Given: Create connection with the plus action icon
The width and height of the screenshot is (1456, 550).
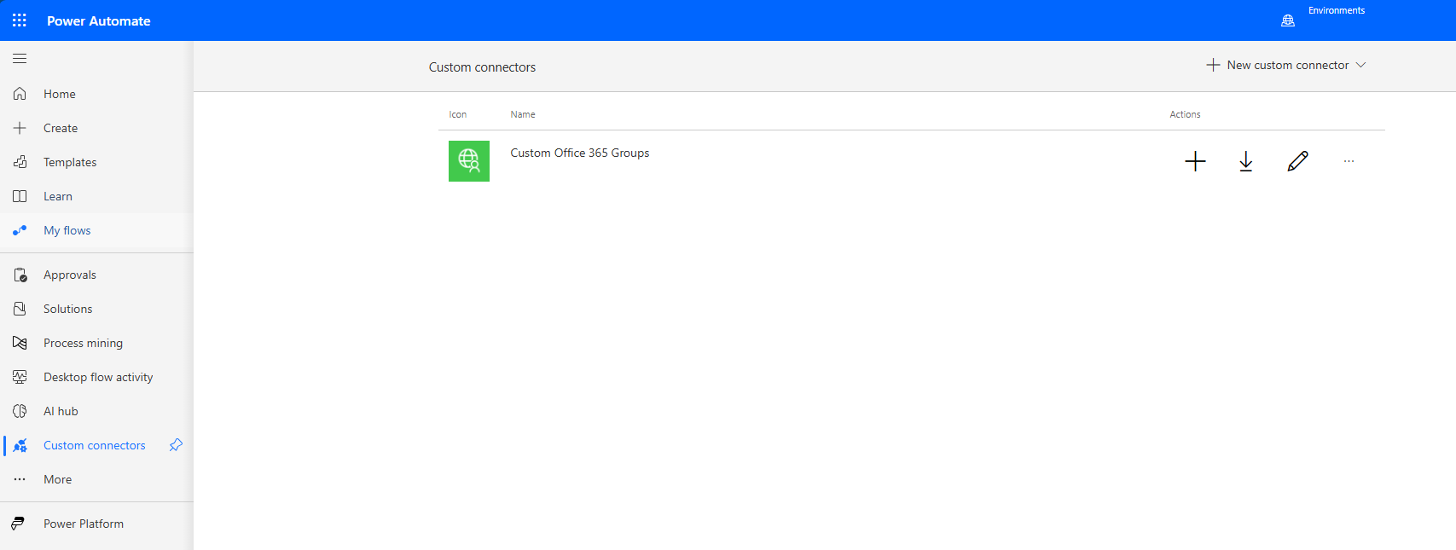Looking at the screenshot, I should [x=1195, y=161].
